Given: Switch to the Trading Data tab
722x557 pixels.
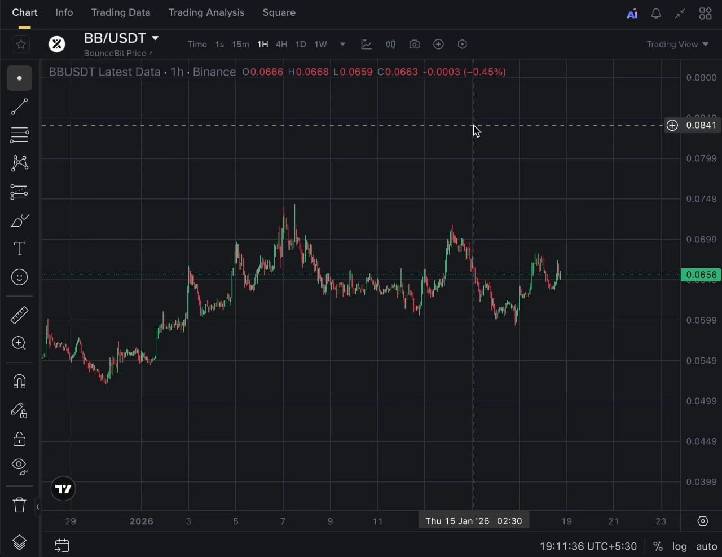Looking at the screenshot, I should (121, 12).
